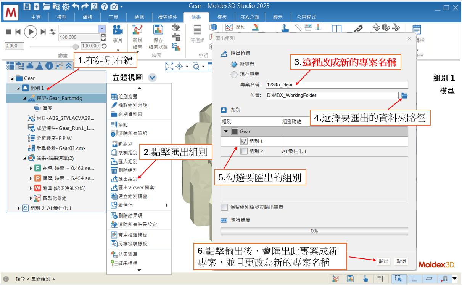Click the undo arrow in quick access toolbar
The width and height of the screenshot is (462, 285).
(x=75, y=6)
